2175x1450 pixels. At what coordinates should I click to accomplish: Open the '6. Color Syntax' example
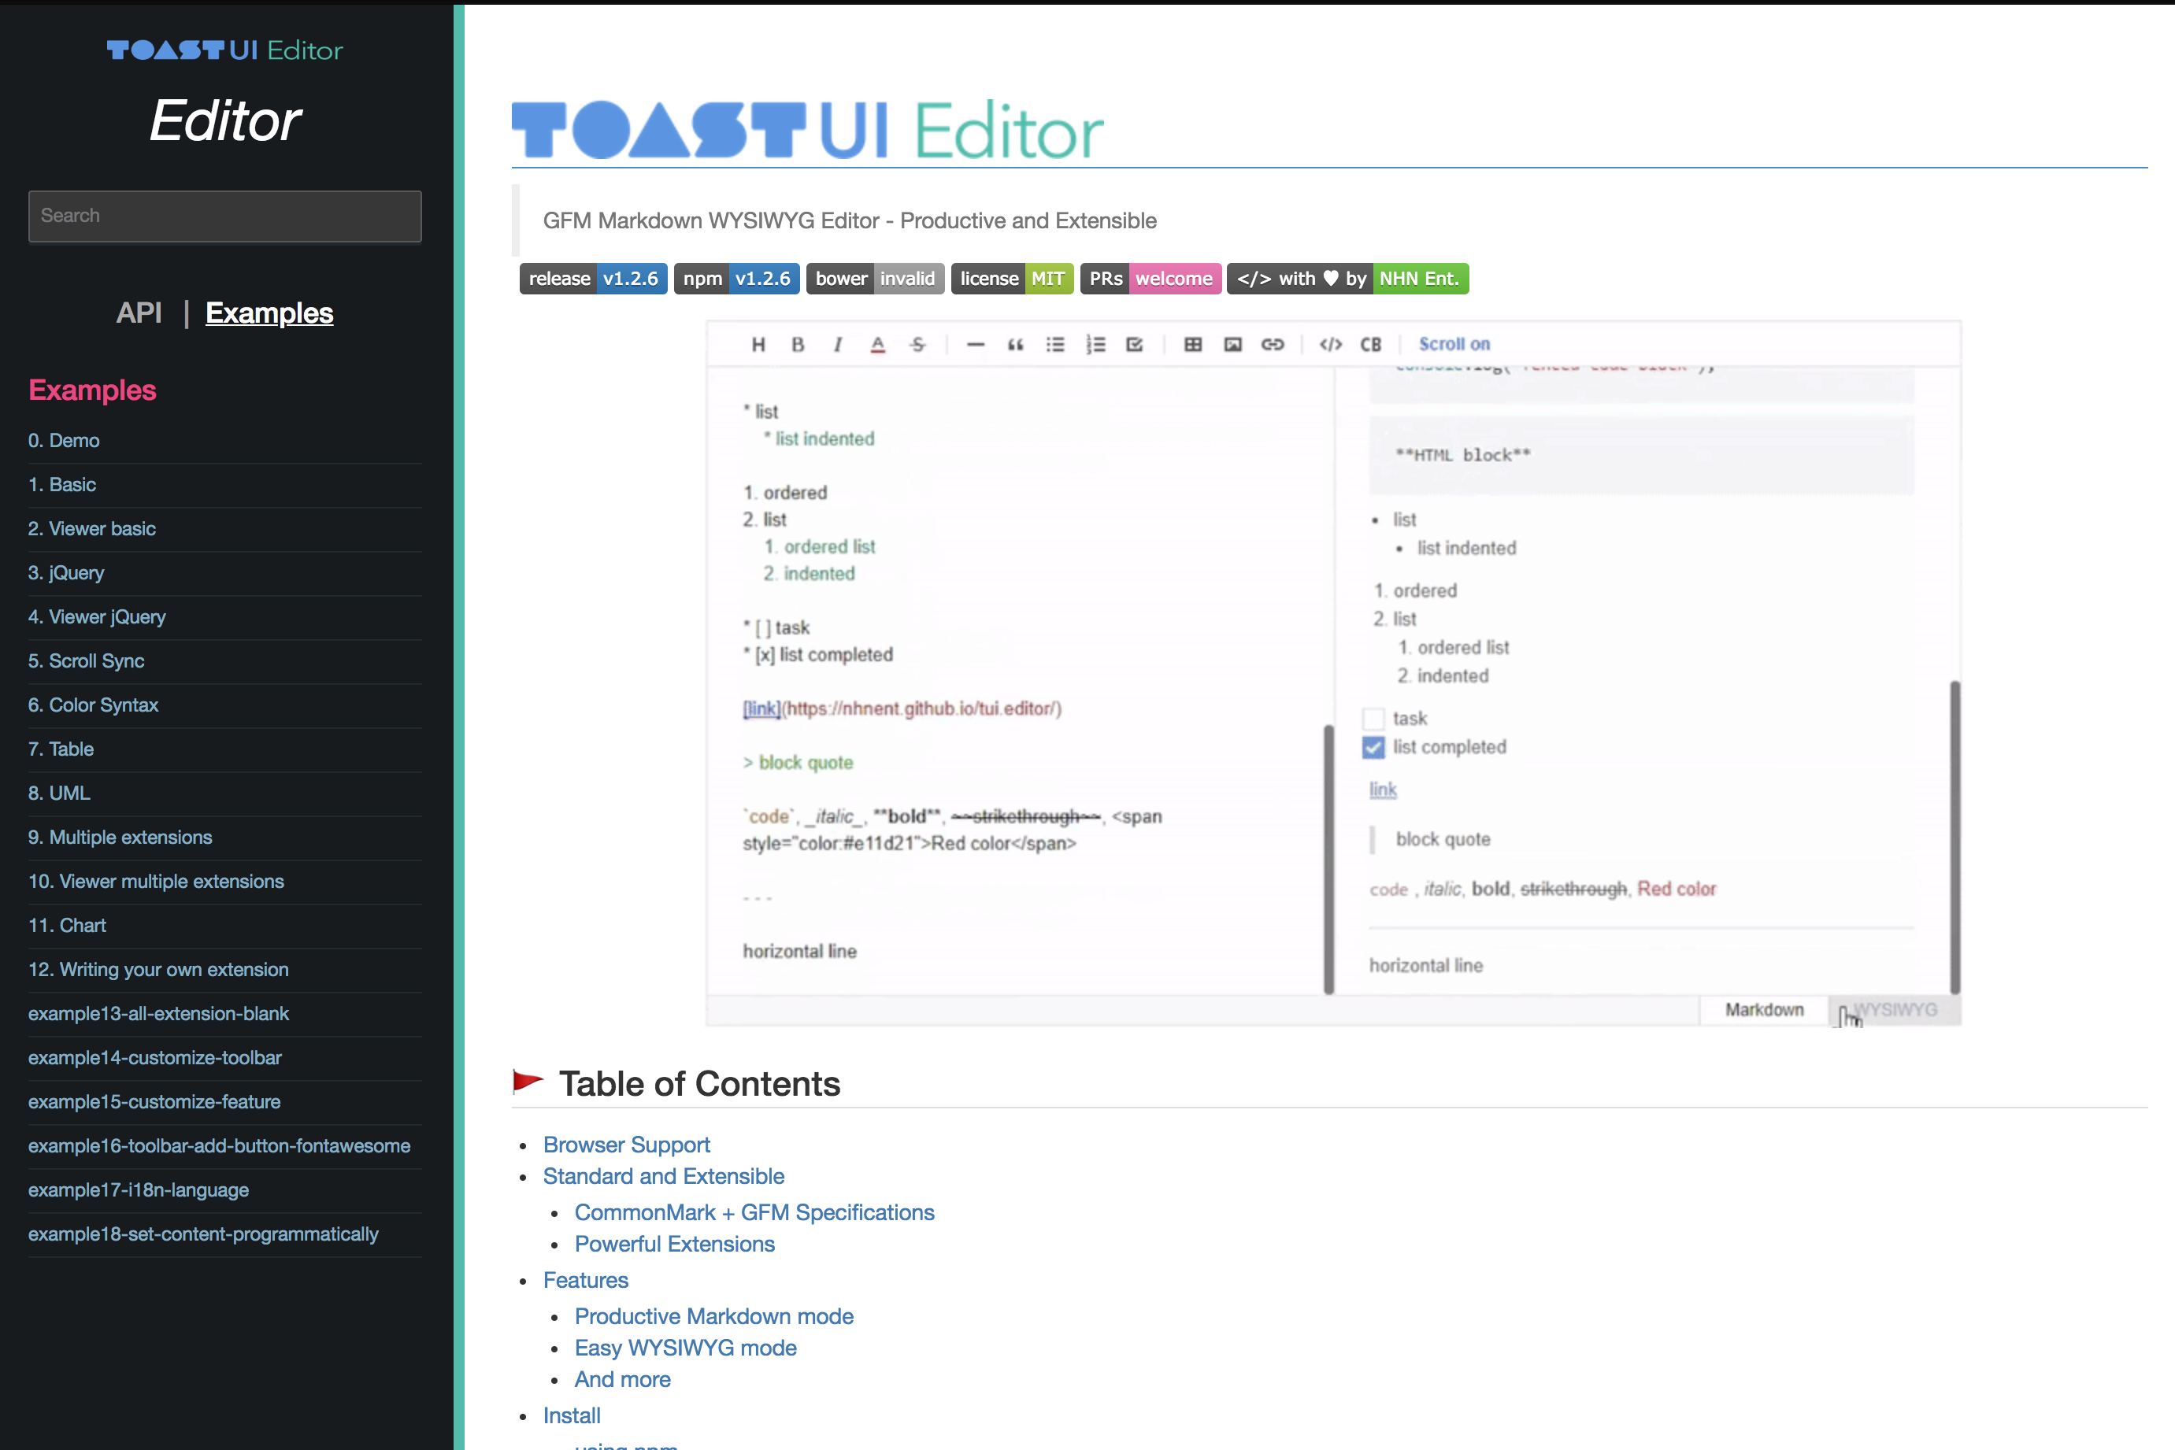coord(92,705)
